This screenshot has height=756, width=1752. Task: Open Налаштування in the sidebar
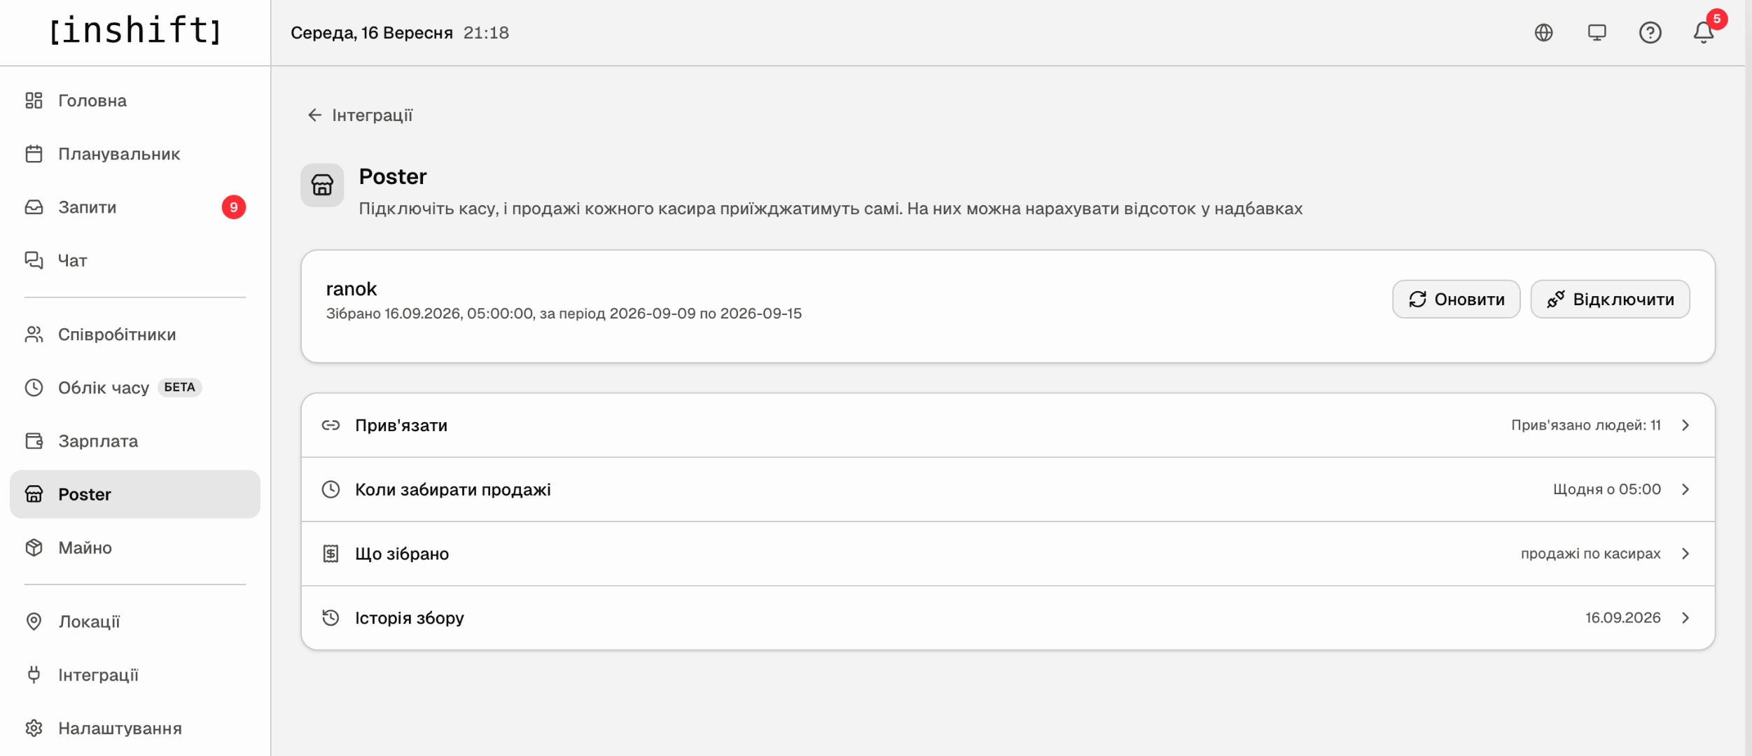134,728
